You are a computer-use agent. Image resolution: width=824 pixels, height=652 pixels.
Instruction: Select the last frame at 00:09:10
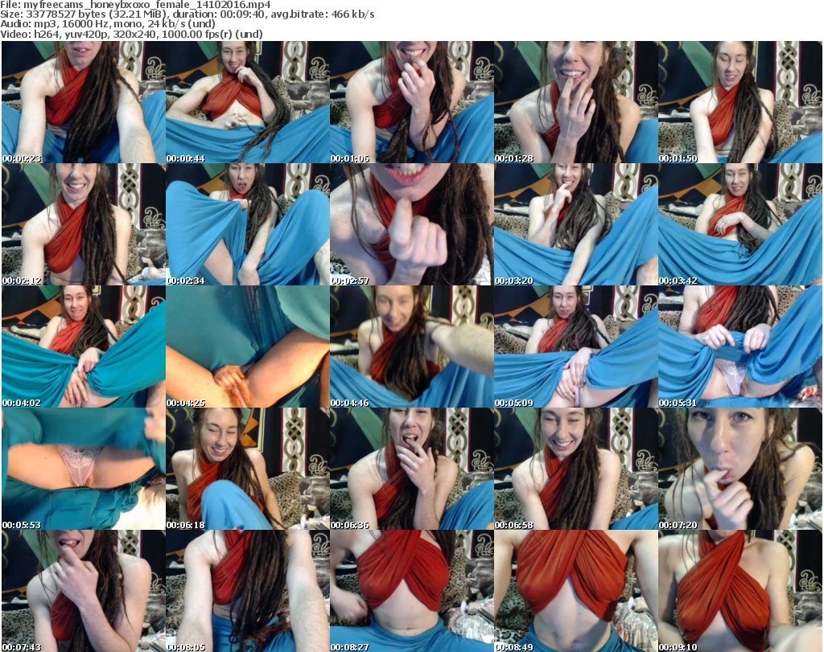(x=740, y=590)
